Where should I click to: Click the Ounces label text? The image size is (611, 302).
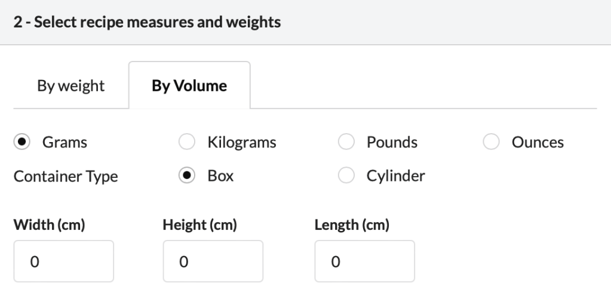[538, 143]
